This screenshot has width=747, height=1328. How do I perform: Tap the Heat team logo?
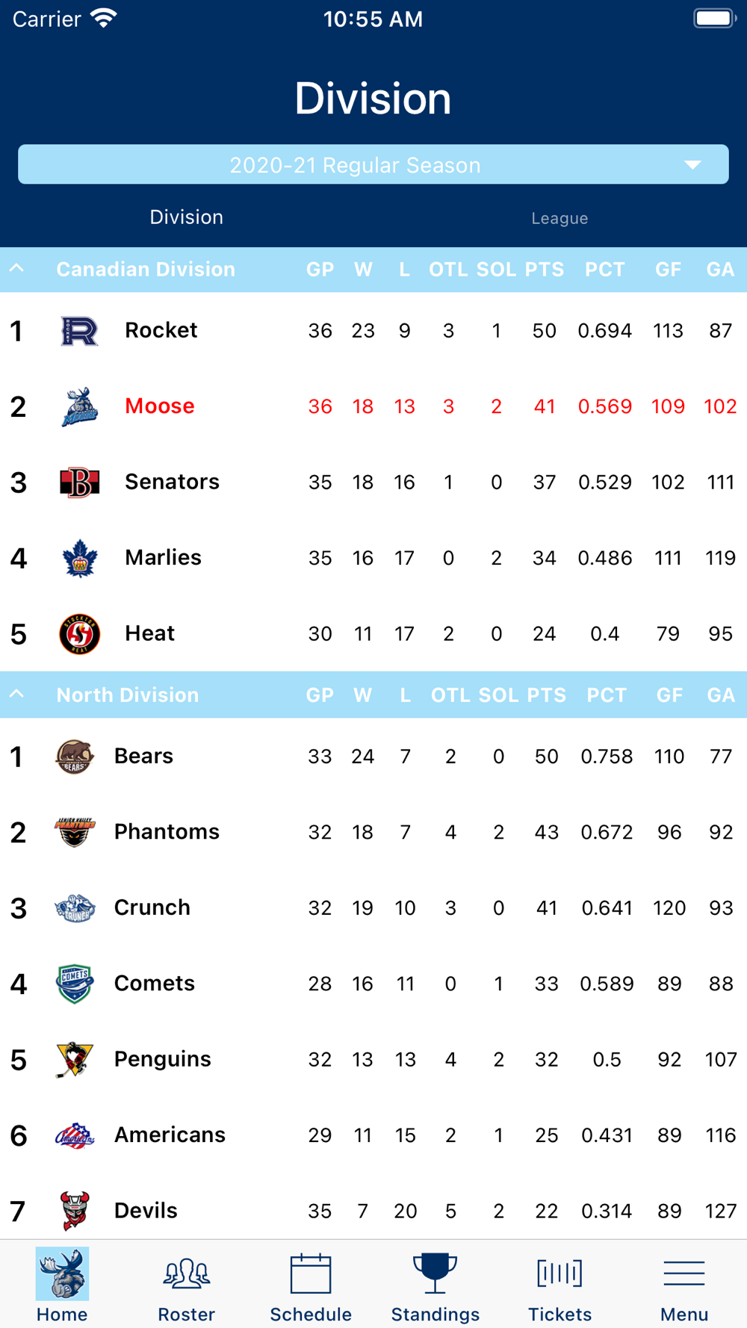click(x=79, y=634)
